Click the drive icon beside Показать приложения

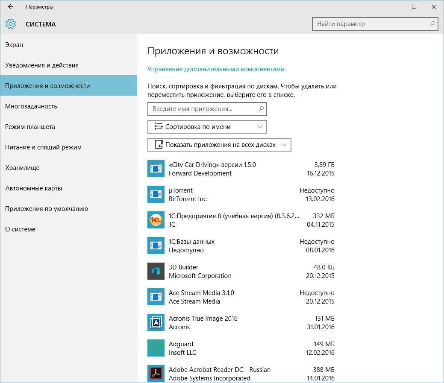pos(159,145)
